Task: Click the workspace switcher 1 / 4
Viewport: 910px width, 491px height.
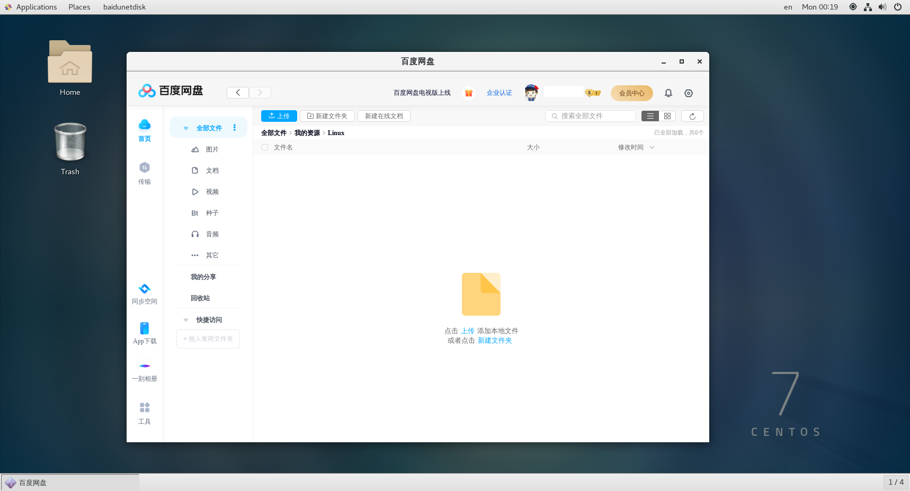Action: 896,482
